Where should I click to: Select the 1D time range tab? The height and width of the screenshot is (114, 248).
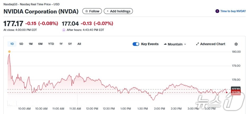12,44
